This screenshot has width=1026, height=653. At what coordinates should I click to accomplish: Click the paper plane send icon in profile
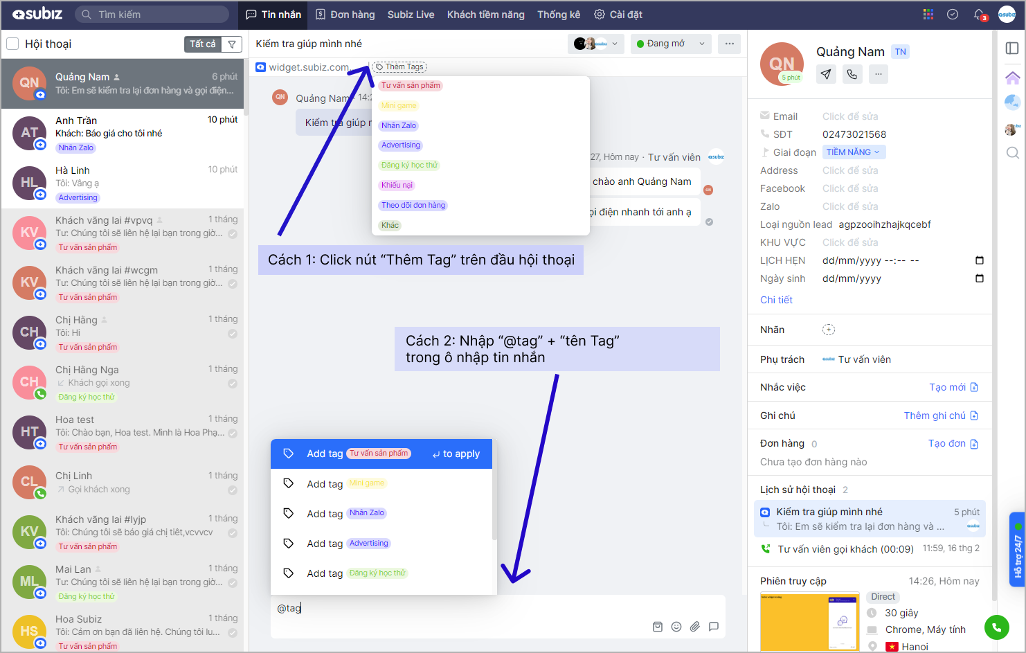coord(826,74)
